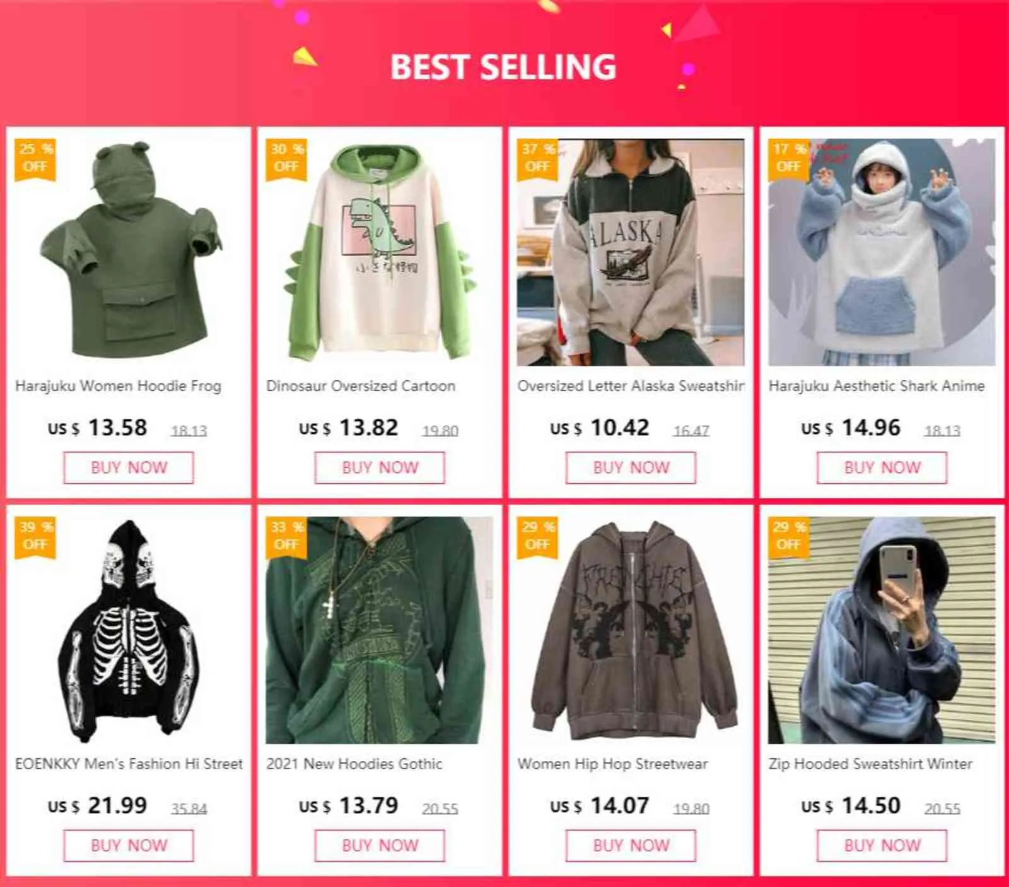Click the 39% OFF badge on skeleton hoodie
This screenshot has width=1009, height=887.
[35, 537]
